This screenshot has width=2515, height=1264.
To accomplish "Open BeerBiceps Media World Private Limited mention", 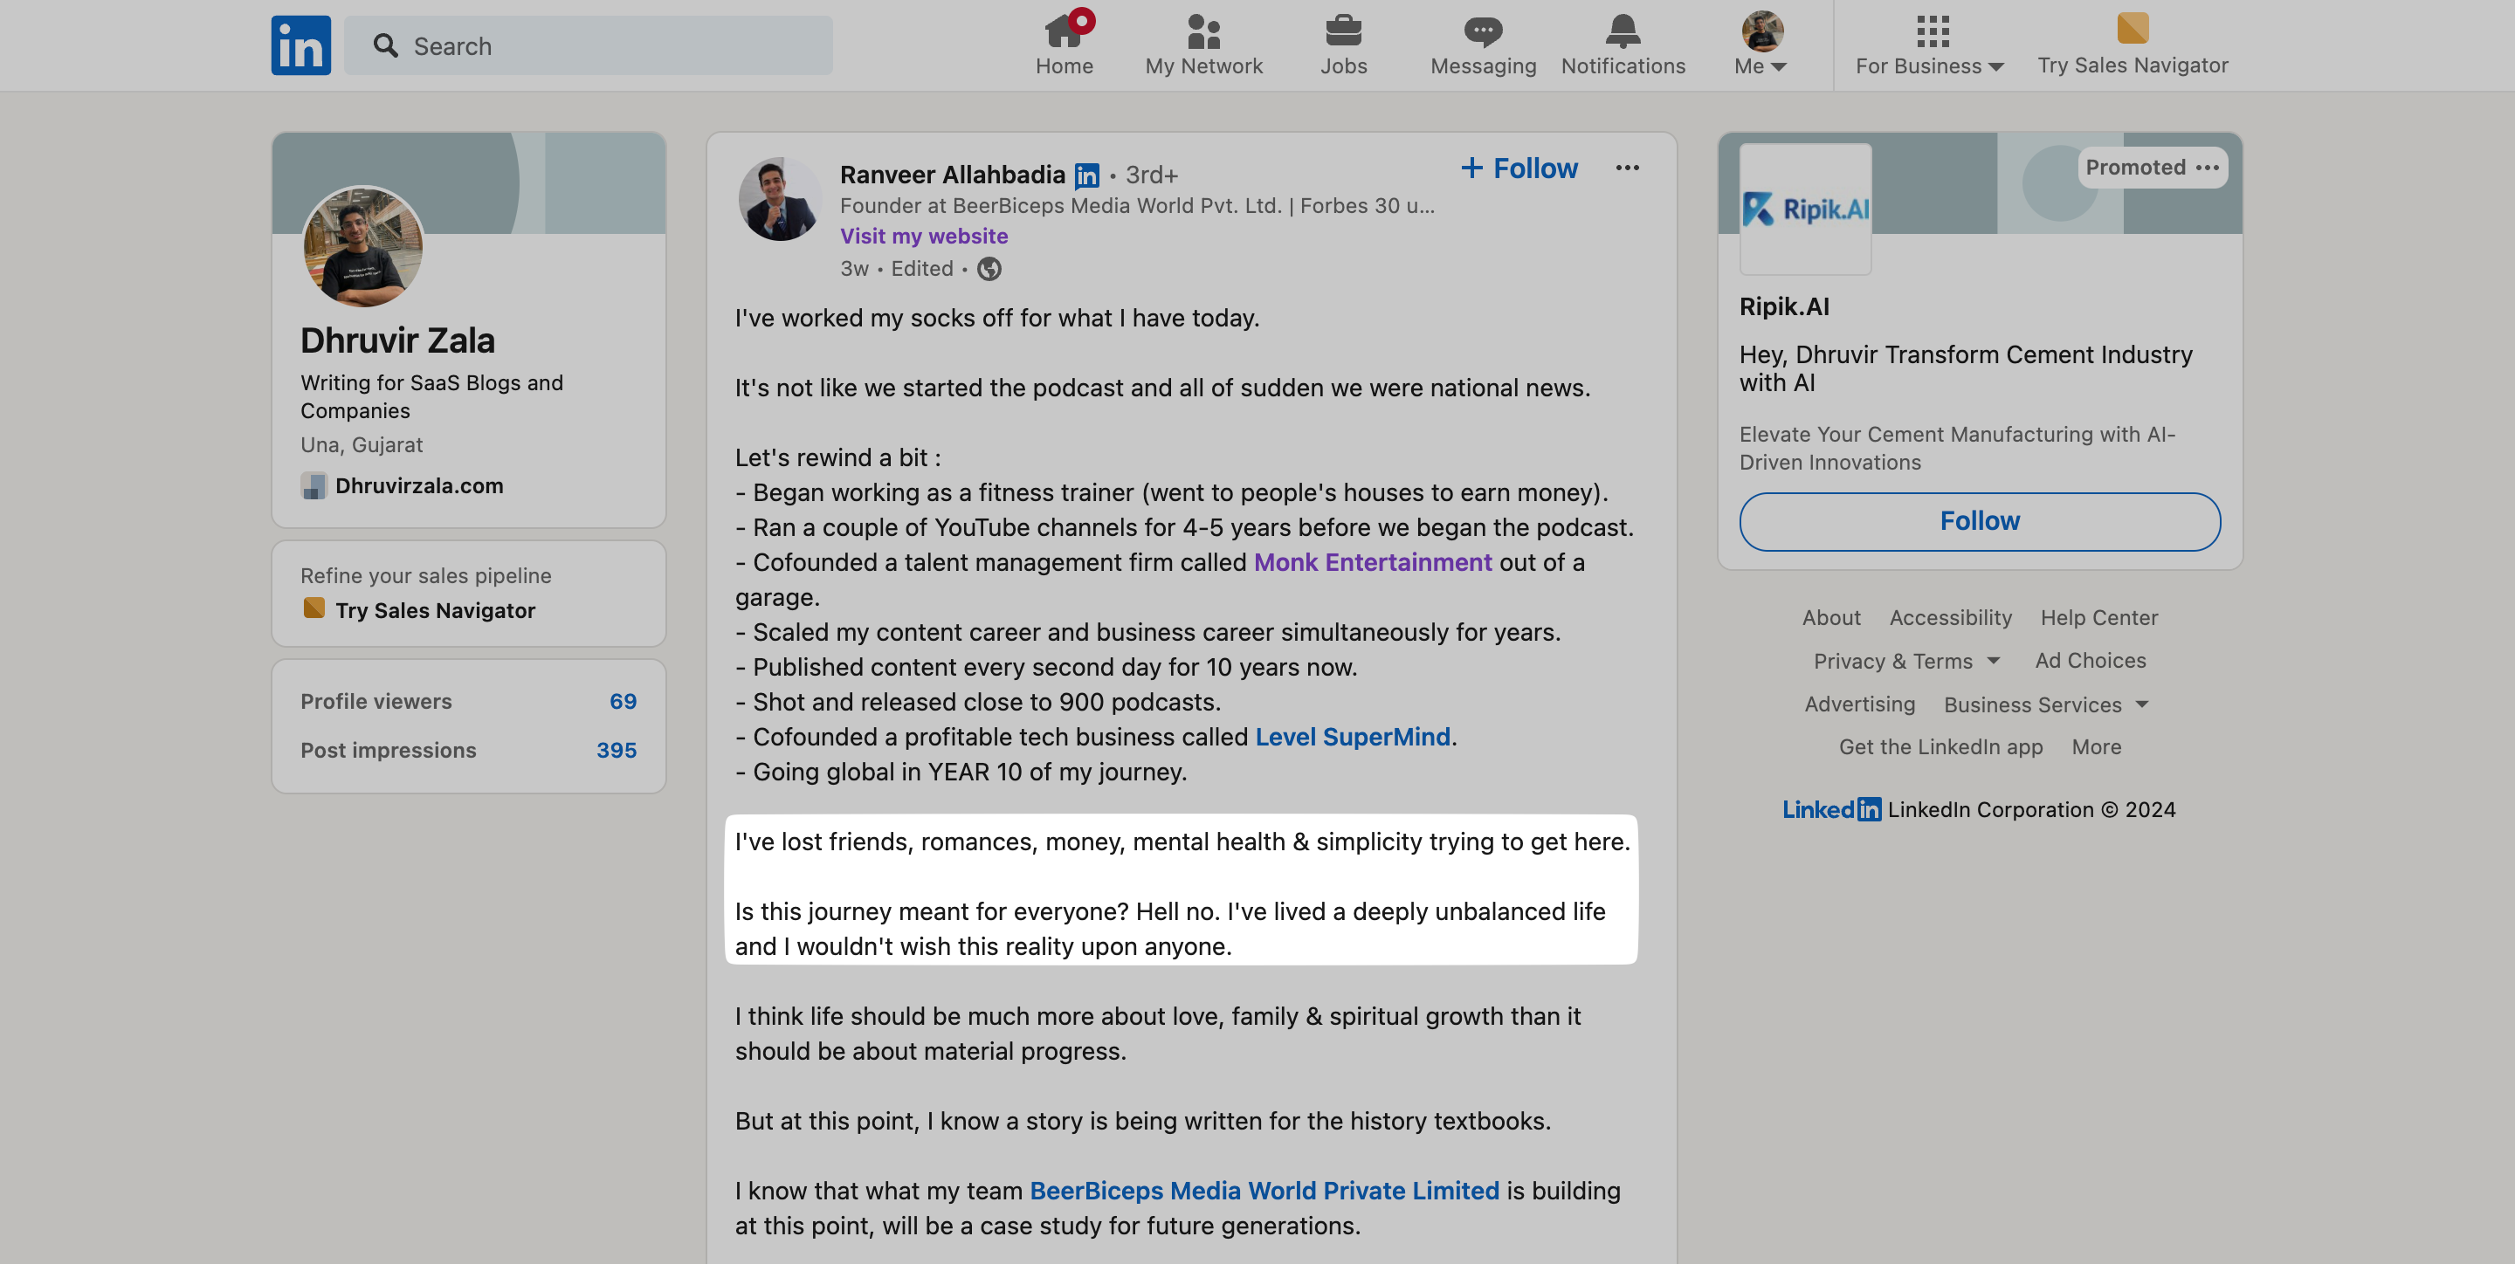I will click(1264, 1191).
